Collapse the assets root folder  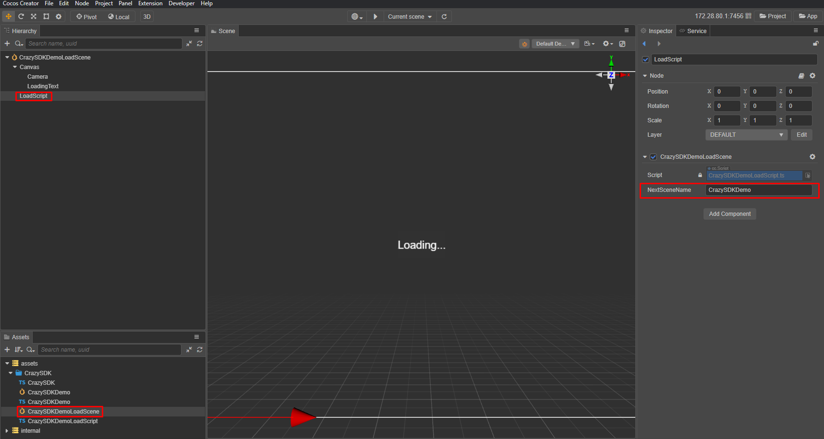tap(7, 363)
